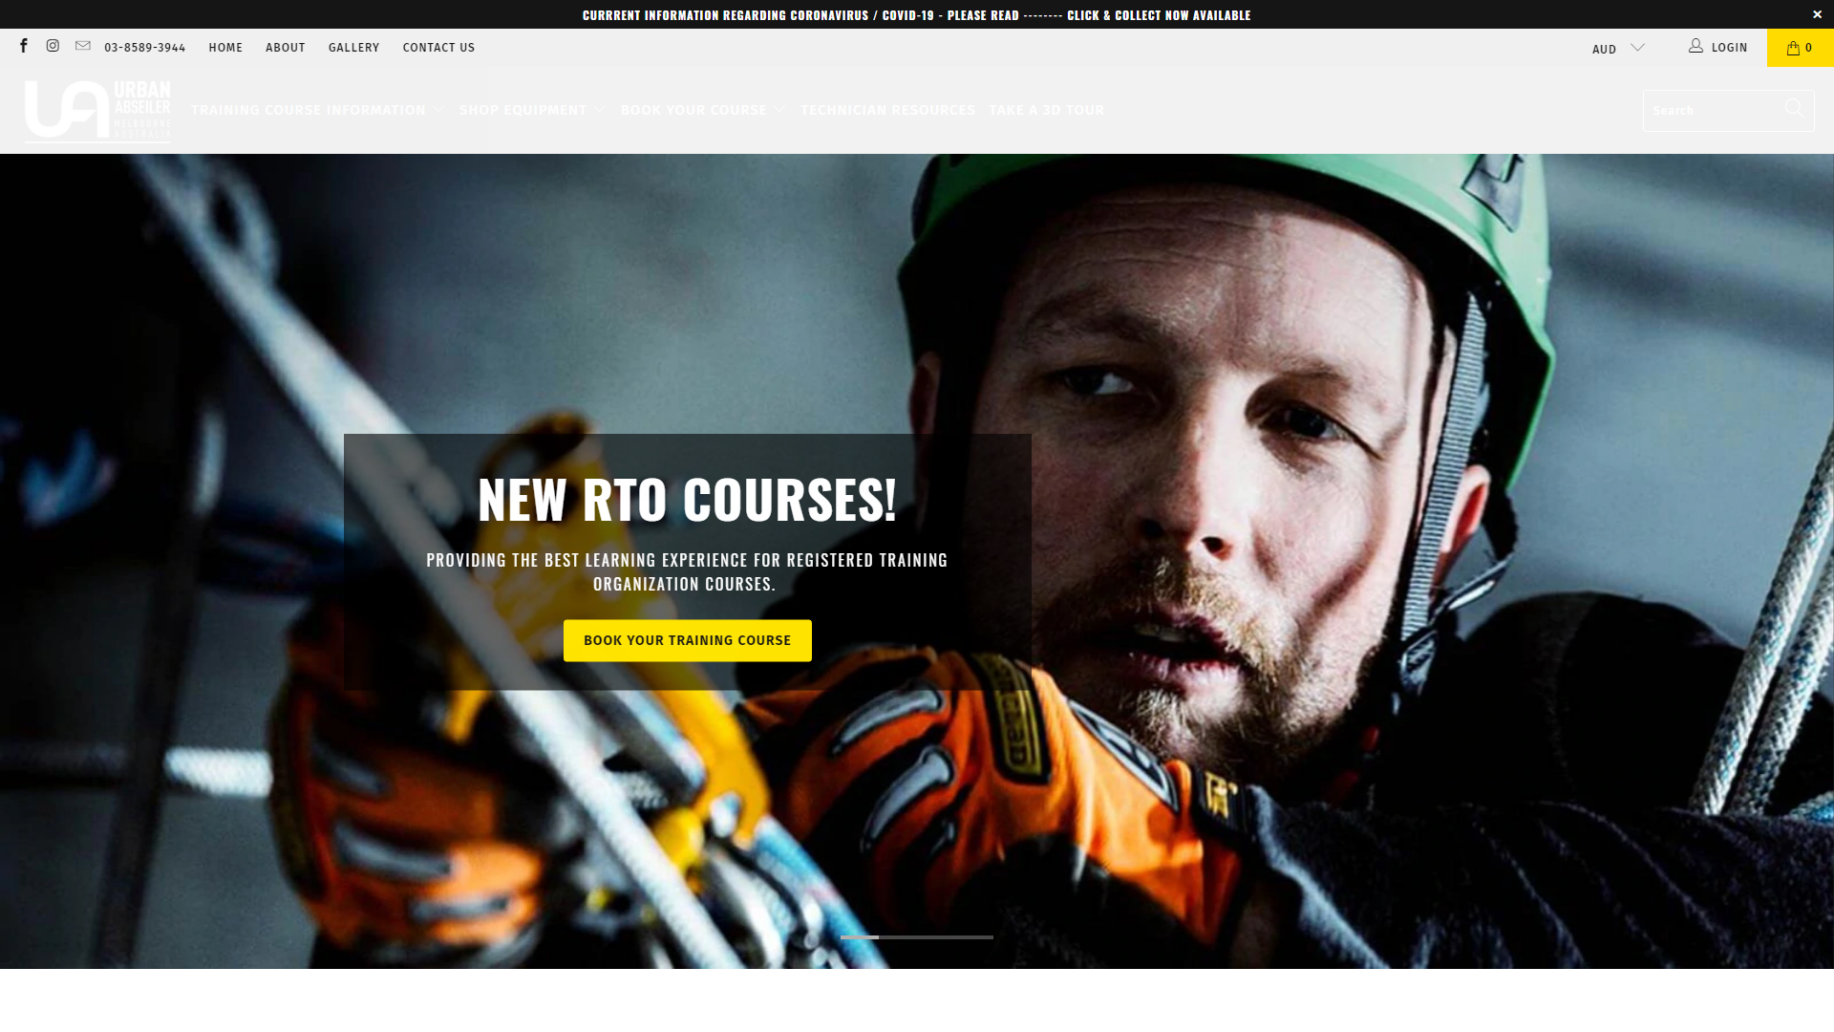Expand Training Course Information menu
The width and height of the screenshot is (1834, 1032).
(x=317, y=110)
